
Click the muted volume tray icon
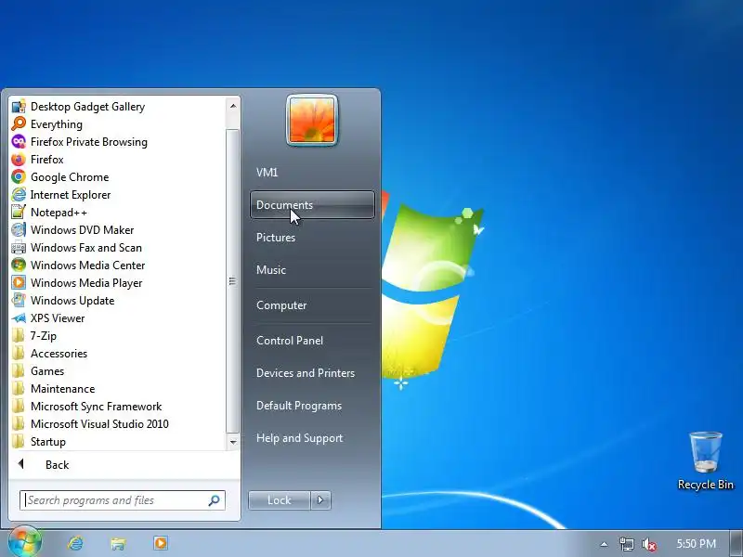[x=648, y=544]
